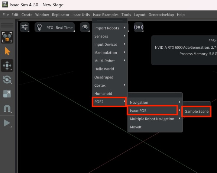Open the GenerativeMap menu
Screen dimensions: 217x173
[x=161, y=15]
